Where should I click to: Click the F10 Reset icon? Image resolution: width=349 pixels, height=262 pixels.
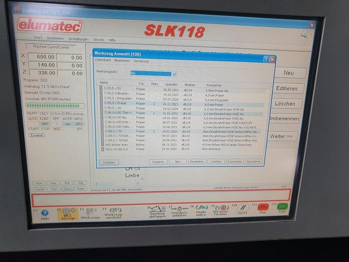(243, 208)
